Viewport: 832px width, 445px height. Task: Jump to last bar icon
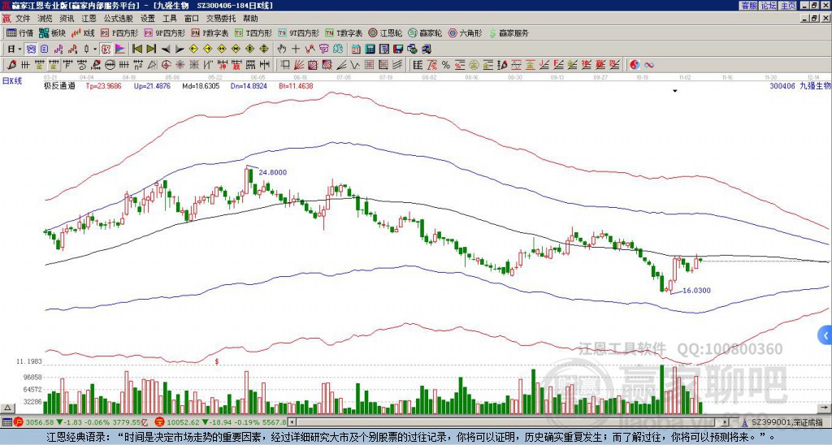click(x=151, y=50)
